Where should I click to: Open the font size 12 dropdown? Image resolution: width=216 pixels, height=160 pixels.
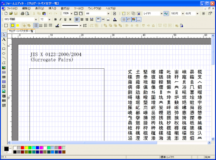tap(49, 19)
